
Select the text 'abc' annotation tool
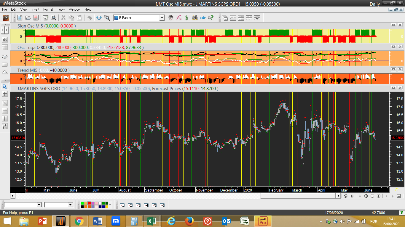(5, 39)
